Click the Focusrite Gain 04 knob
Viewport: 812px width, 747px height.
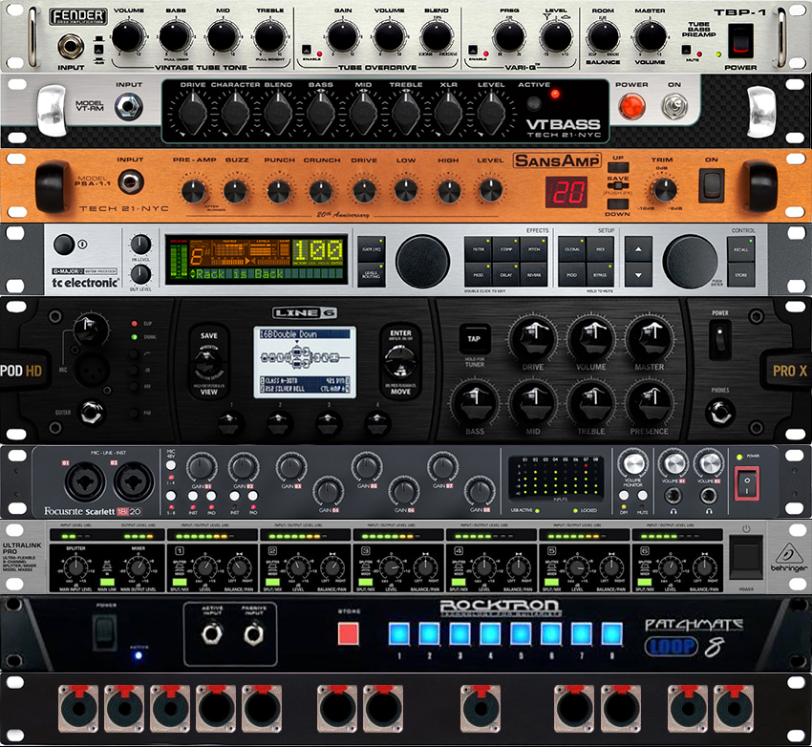tap(328, 490)
